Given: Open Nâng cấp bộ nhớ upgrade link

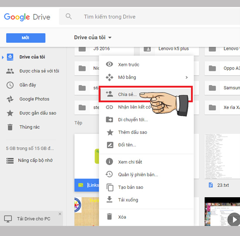Looking at the screenshot, I should (x=35, y=160).
